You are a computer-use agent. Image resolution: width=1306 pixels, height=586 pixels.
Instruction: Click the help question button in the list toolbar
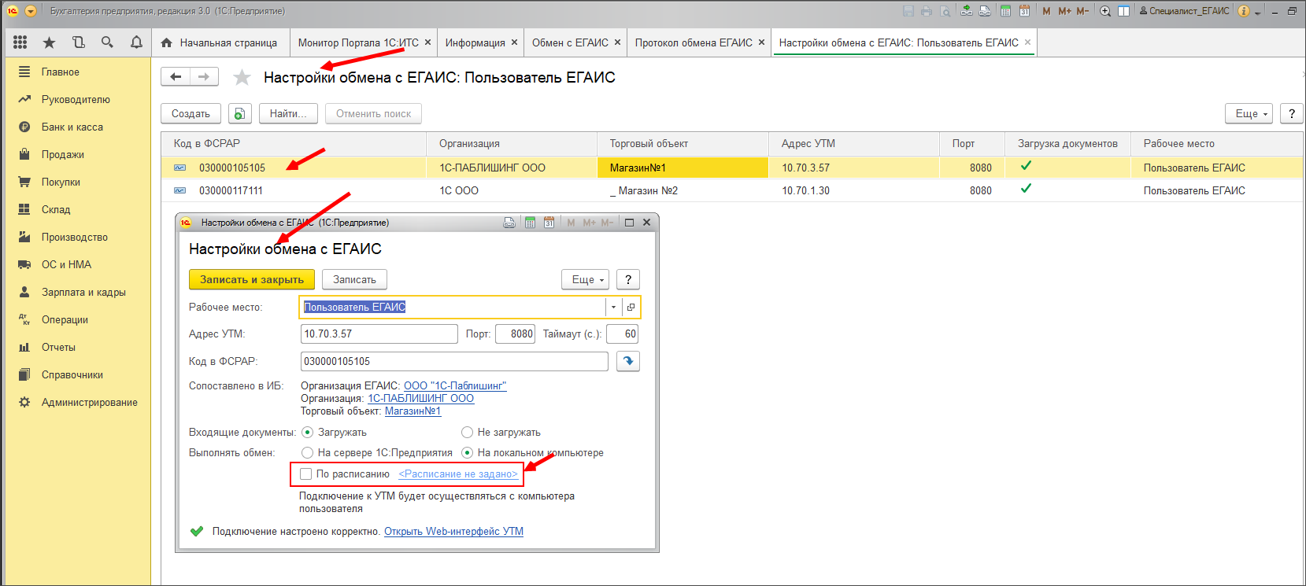[x=1291, y=113]
